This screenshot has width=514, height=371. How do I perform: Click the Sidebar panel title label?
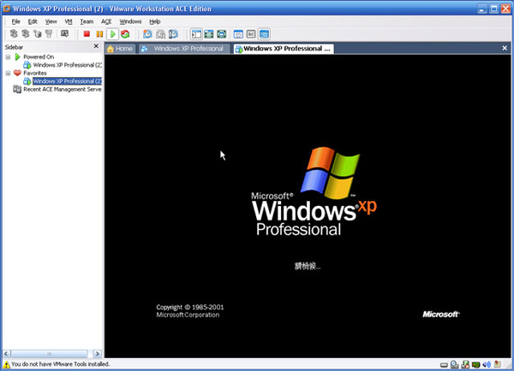click(14, 47)
